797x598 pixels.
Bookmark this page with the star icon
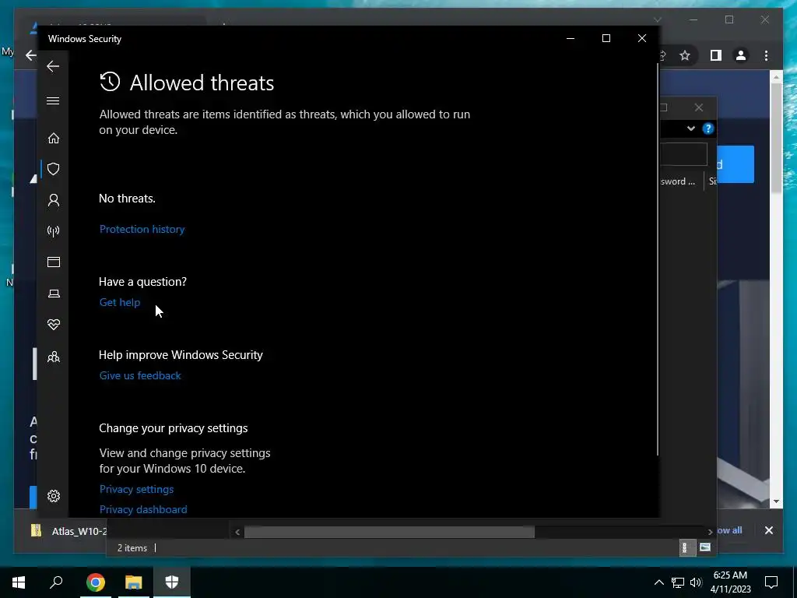pos(685,55)
